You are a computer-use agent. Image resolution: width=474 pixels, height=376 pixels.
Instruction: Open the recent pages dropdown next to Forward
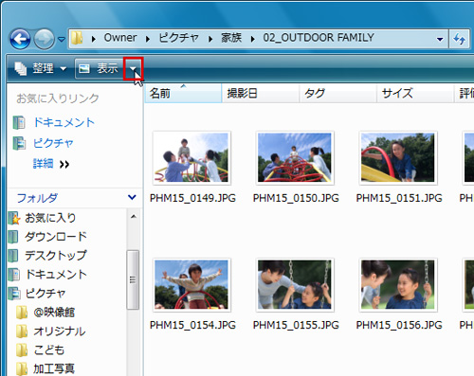click(62, 40)
